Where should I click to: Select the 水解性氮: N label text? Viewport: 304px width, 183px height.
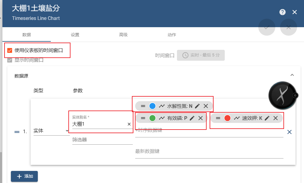pos(180,106)
